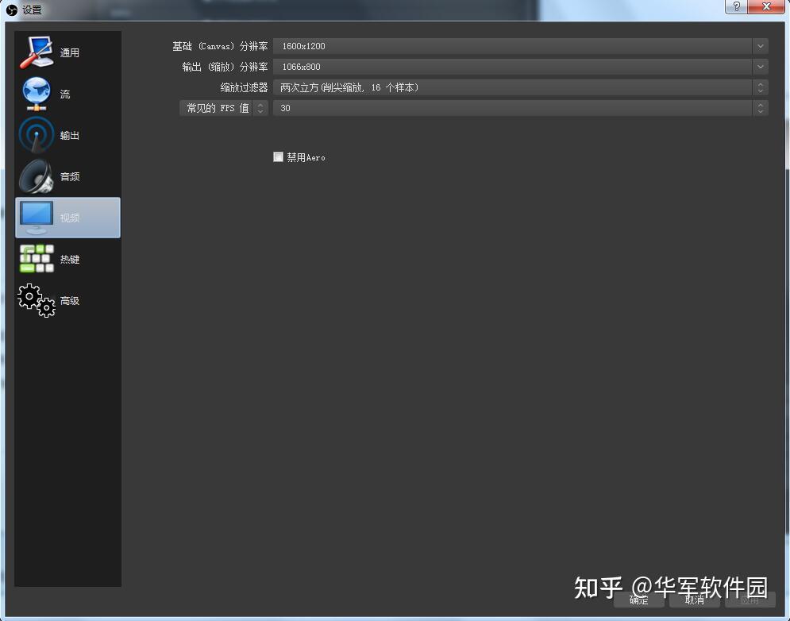Close the 设置 dialog window

coord(766,6)
